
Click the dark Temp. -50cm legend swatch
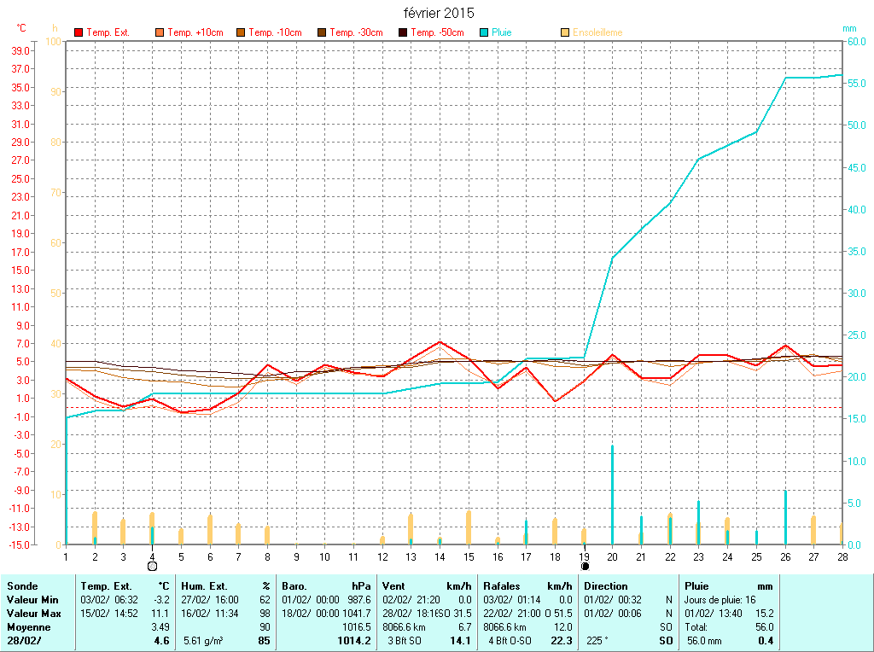[403, 32]
